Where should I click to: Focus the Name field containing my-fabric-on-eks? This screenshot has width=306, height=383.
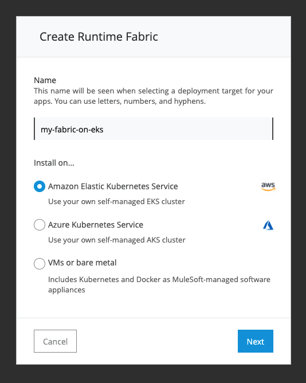coord(154,129)
